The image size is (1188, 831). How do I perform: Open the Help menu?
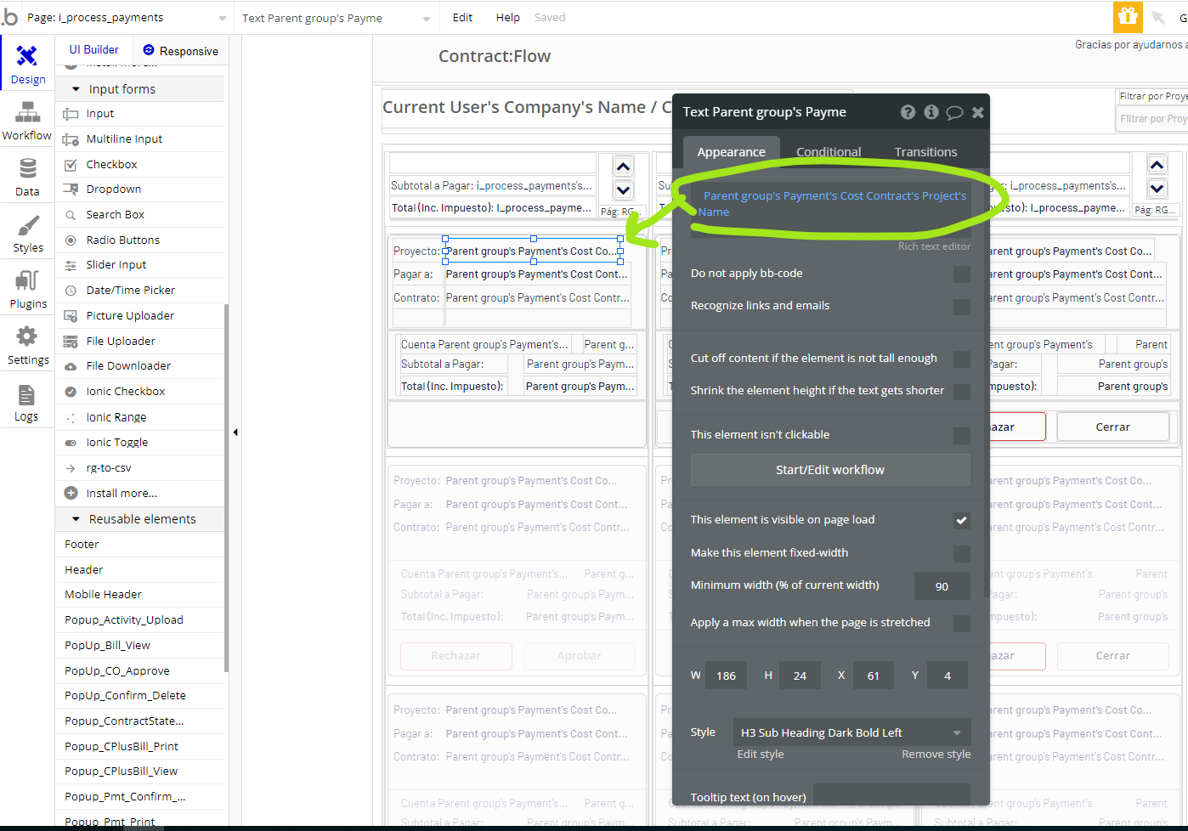(507, 18)
